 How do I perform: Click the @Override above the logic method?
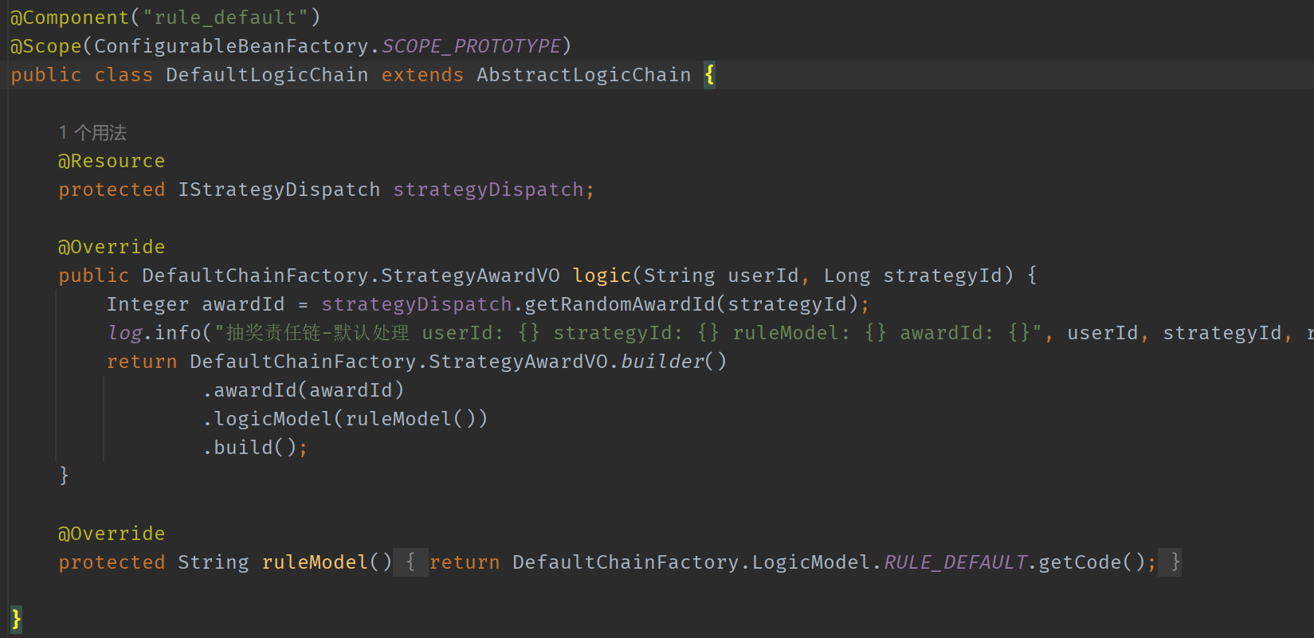coord(112,247)
